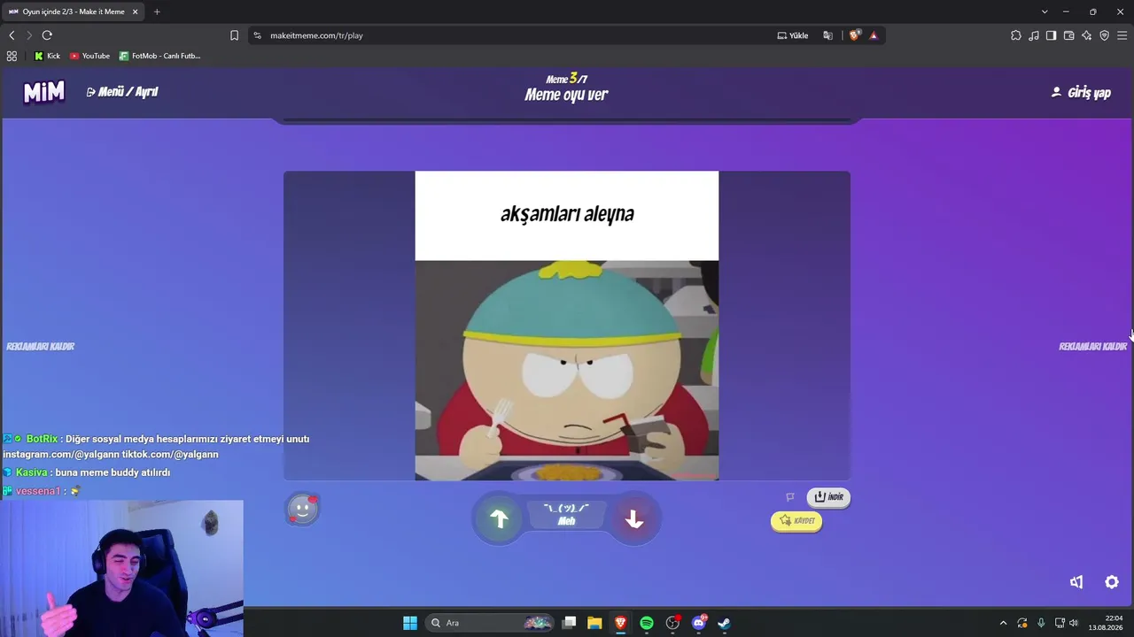
Task: Open taskbar clock showing 22:04
Action: coord(1106,623)
